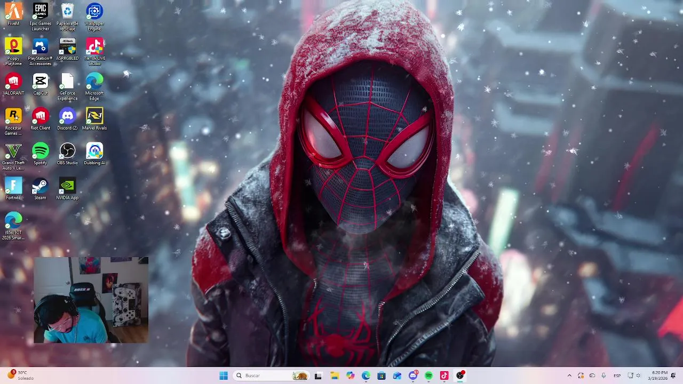Click the sync status tray icon
Screen dimensions: 683x384
581,375
